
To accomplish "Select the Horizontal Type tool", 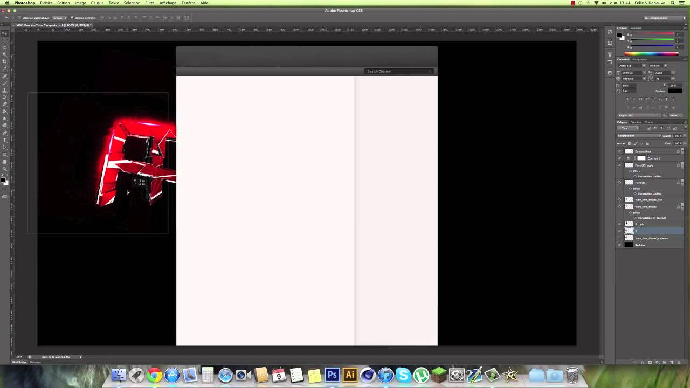I will point(5,140).
